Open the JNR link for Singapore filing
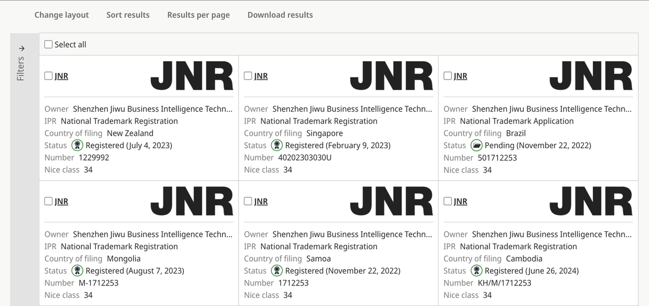 [x=261, y=76]
